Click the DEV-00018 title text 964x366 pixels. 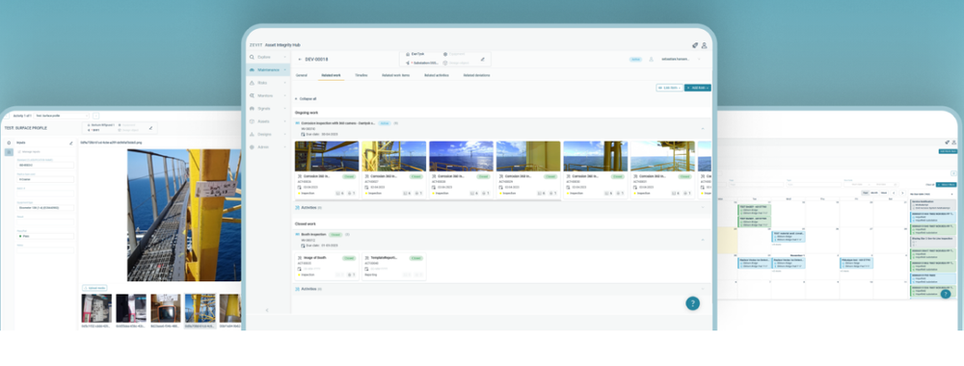[316, 60]
